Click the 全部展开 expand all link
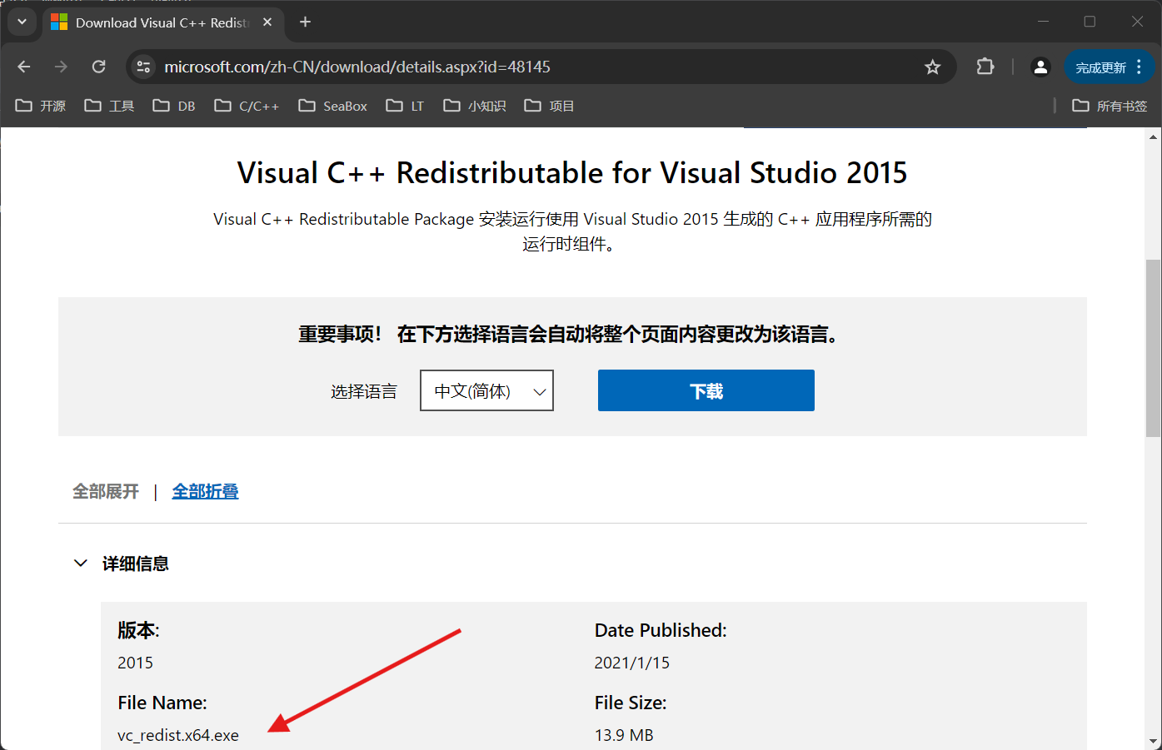This screenshot has height=750, width=1162. pyautogui.click(x=106, y=491)
